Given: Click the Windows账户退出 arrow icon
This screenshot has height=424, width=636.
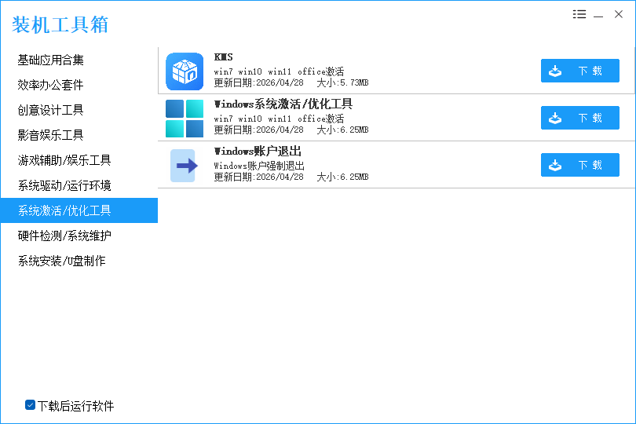Looking at the screenshot, I should pyautogui.click(x=185, y=166).
